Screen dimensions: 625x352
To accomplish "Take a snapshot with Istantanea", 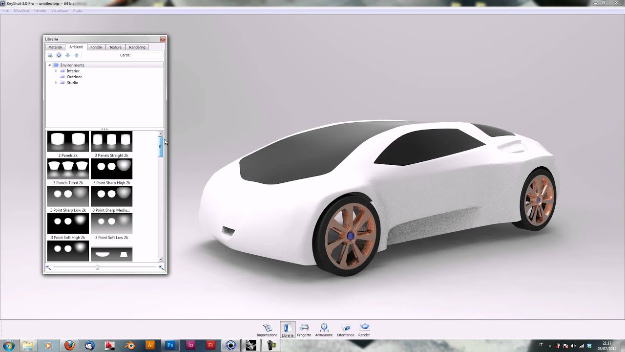I will [x=345, y=330].
